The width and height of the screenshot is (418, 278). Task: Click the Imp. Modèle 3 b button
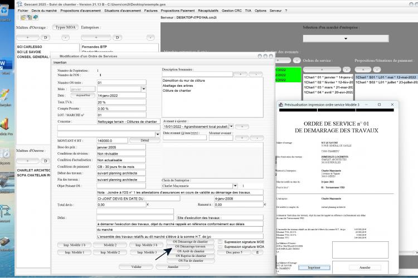click(x=146, y=245)
